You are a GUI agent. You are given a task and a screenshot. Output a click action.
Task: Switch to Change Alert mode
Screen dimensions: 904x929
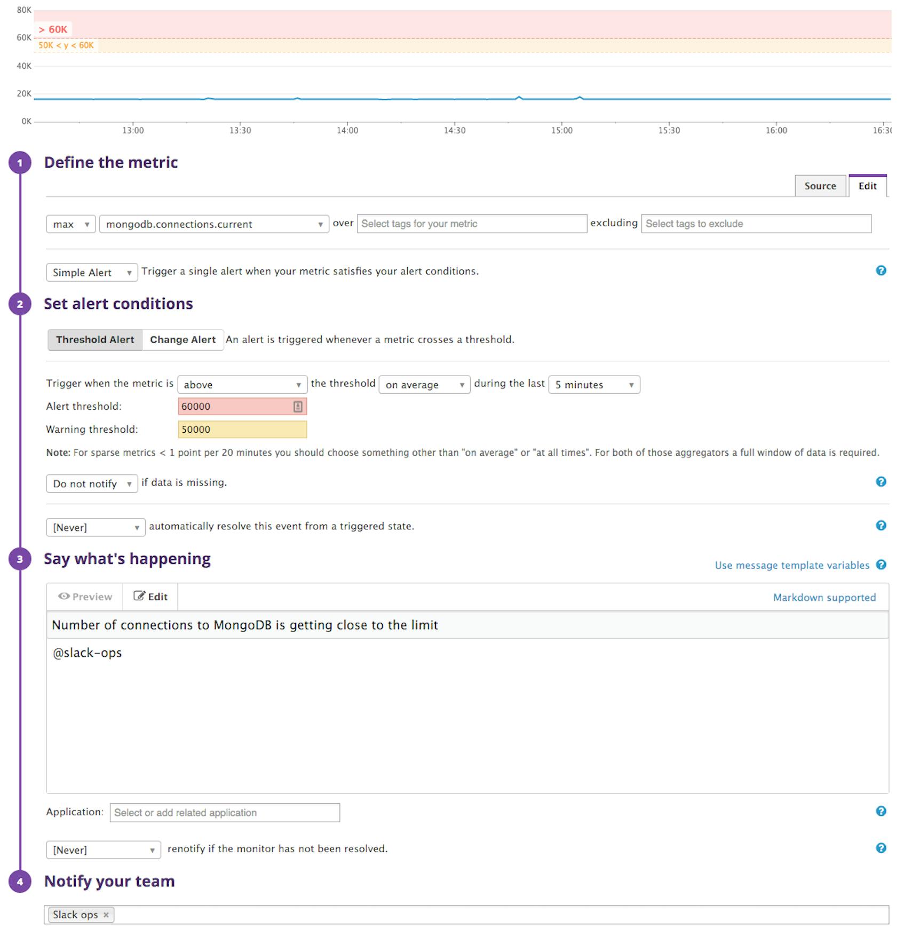click(x=183, y=339)
